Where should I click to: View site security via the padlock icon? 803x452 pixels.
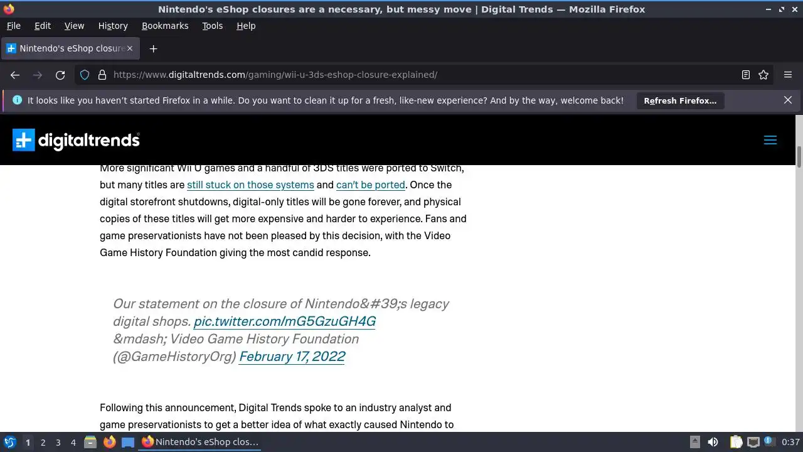pos(102,75)
